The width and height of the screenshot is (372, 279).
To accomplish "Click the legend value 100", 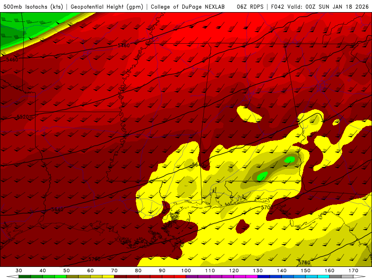I will pyautogui.click(x=186, y=271).
